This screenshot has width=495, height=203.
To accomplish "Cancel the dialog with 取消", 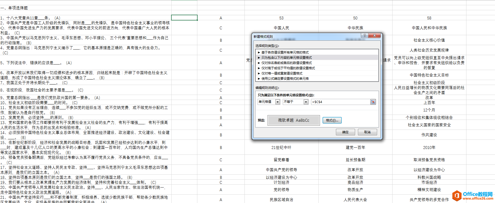I will (367, 132).
